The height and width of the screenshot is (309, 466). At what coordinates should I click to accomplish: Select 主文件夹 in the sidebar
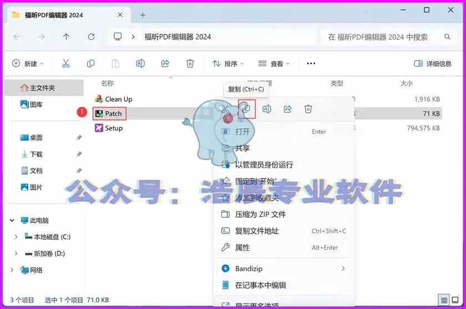point(44,88)
